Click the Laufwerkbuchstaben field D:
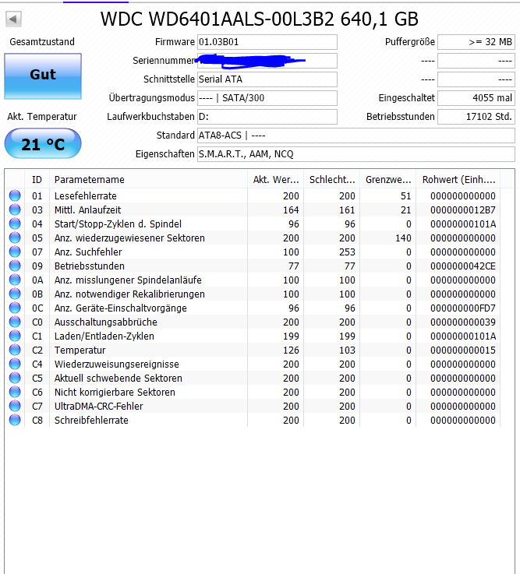The image size is (520, 574). (267, 117)
